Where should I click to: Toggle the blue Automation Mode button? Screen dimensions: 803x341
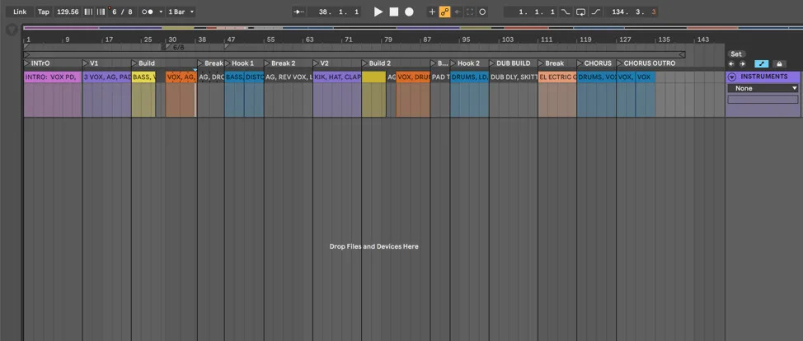[x=762, y=64]
